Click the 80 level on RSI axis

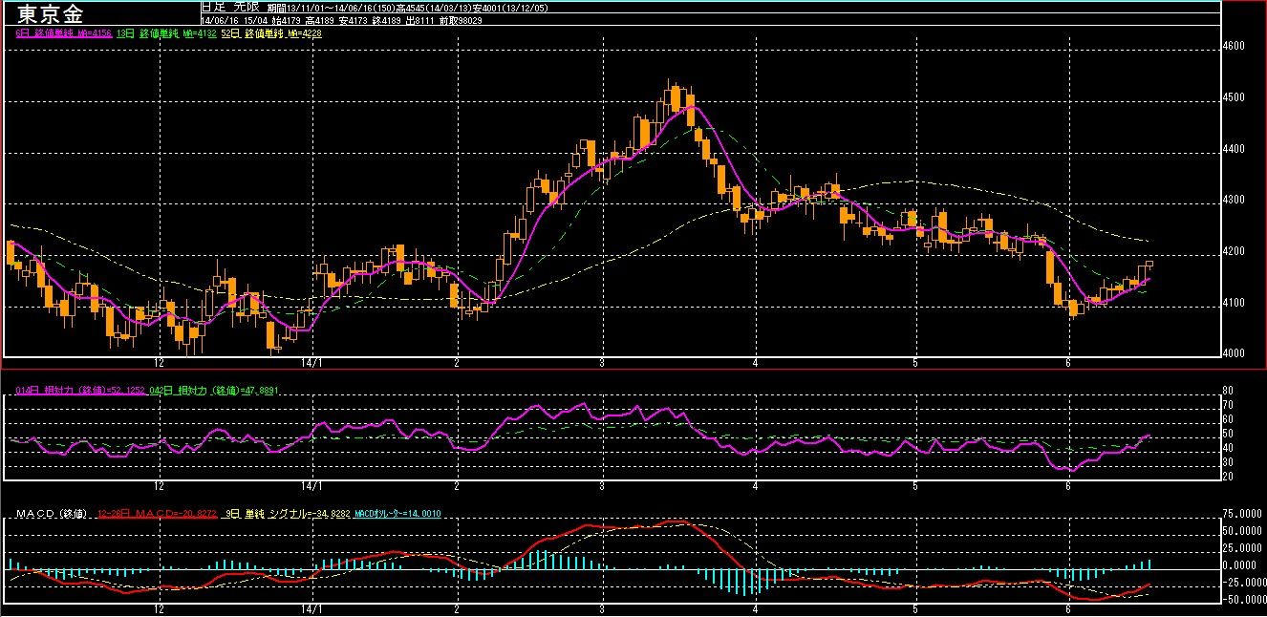pyautogui.click(x=1230, y=391)
